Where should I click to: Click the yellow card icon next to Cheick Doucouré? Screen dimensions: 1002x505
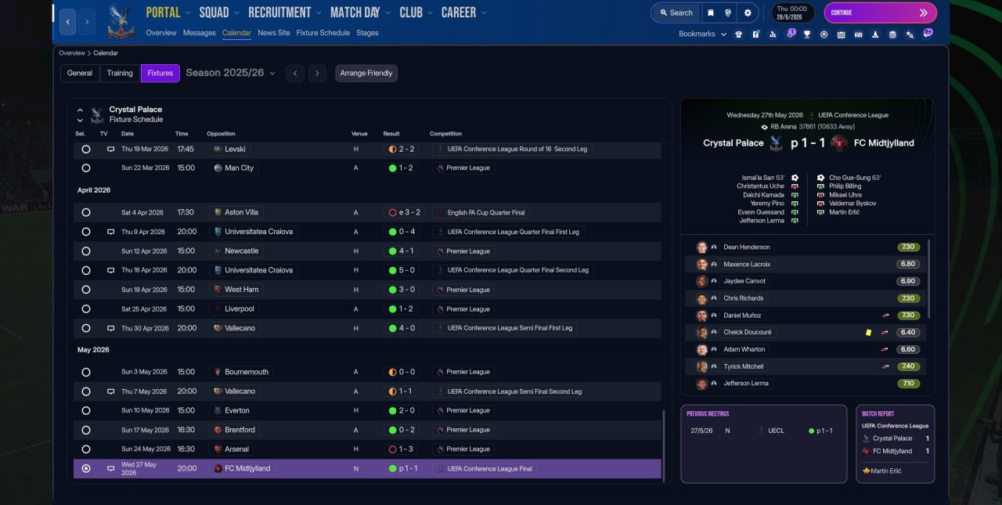tap(868, 332)
